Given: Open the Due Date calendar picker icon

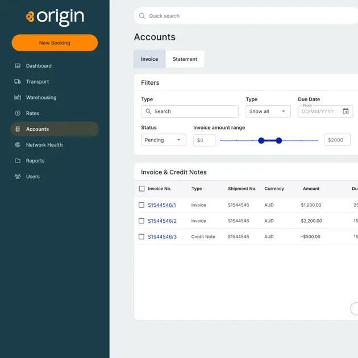Looking at the screenshot, I should click(x=345, y=111).
